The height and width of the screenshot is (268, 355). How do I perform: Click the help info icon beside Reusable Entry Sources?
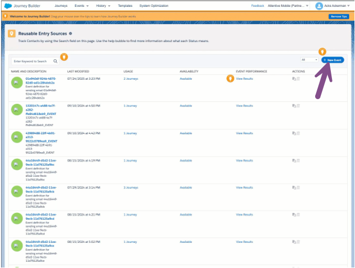pyautogui.click(x=71, y=33)
